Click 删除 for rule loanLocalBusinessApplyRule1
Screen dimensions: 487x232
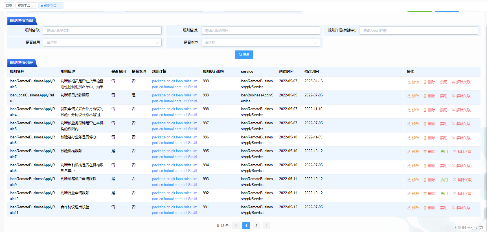click(x=429, y=96)
